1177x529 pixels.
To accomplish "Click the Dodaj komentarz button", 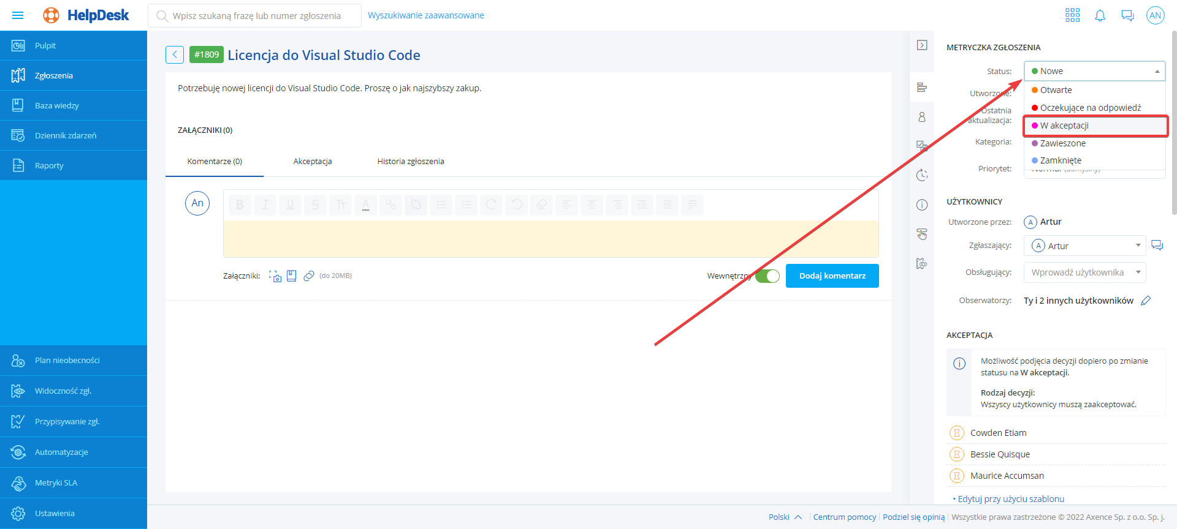I will coord(832,276).
